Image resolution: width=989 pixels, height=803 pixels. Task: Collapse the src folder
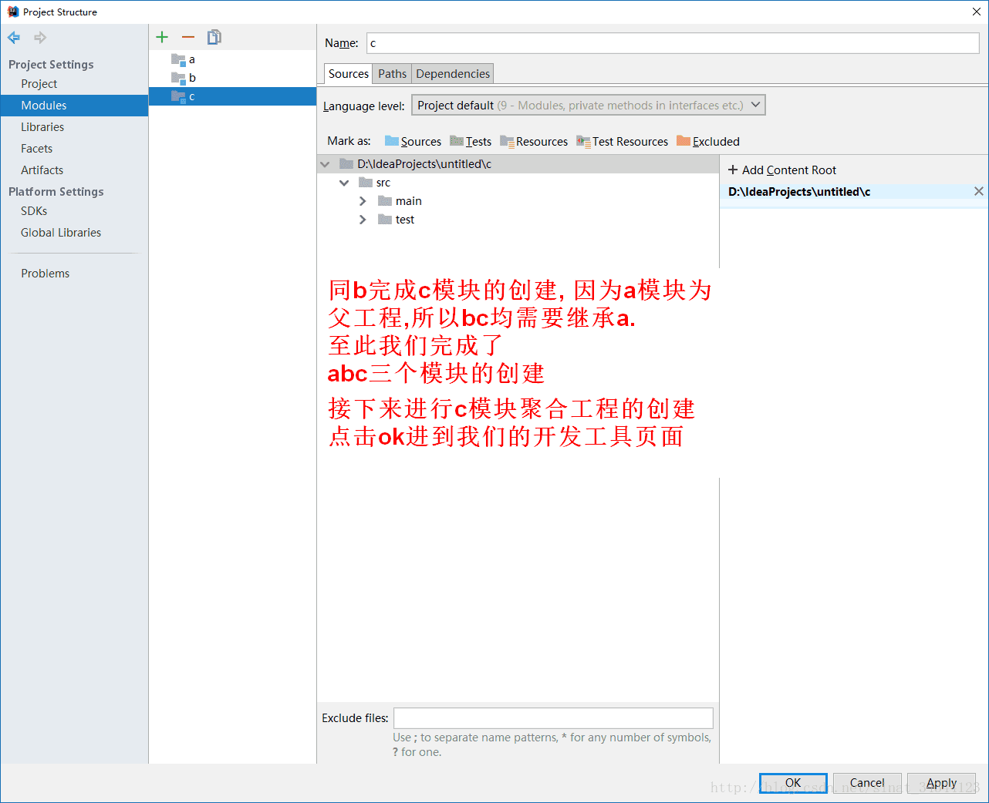click(x=344, y=183)
